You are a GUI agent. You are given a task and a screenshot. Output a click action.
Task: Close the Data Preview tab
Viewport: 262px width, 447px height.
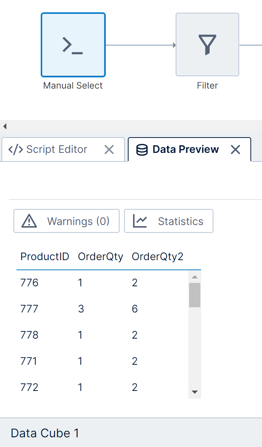click(x=235, y=150)
